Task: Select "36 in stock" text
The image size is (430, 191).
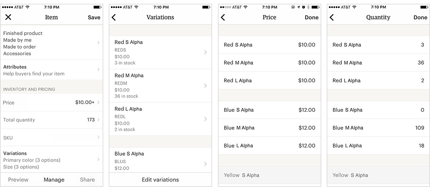Action: tap(126, 96)
